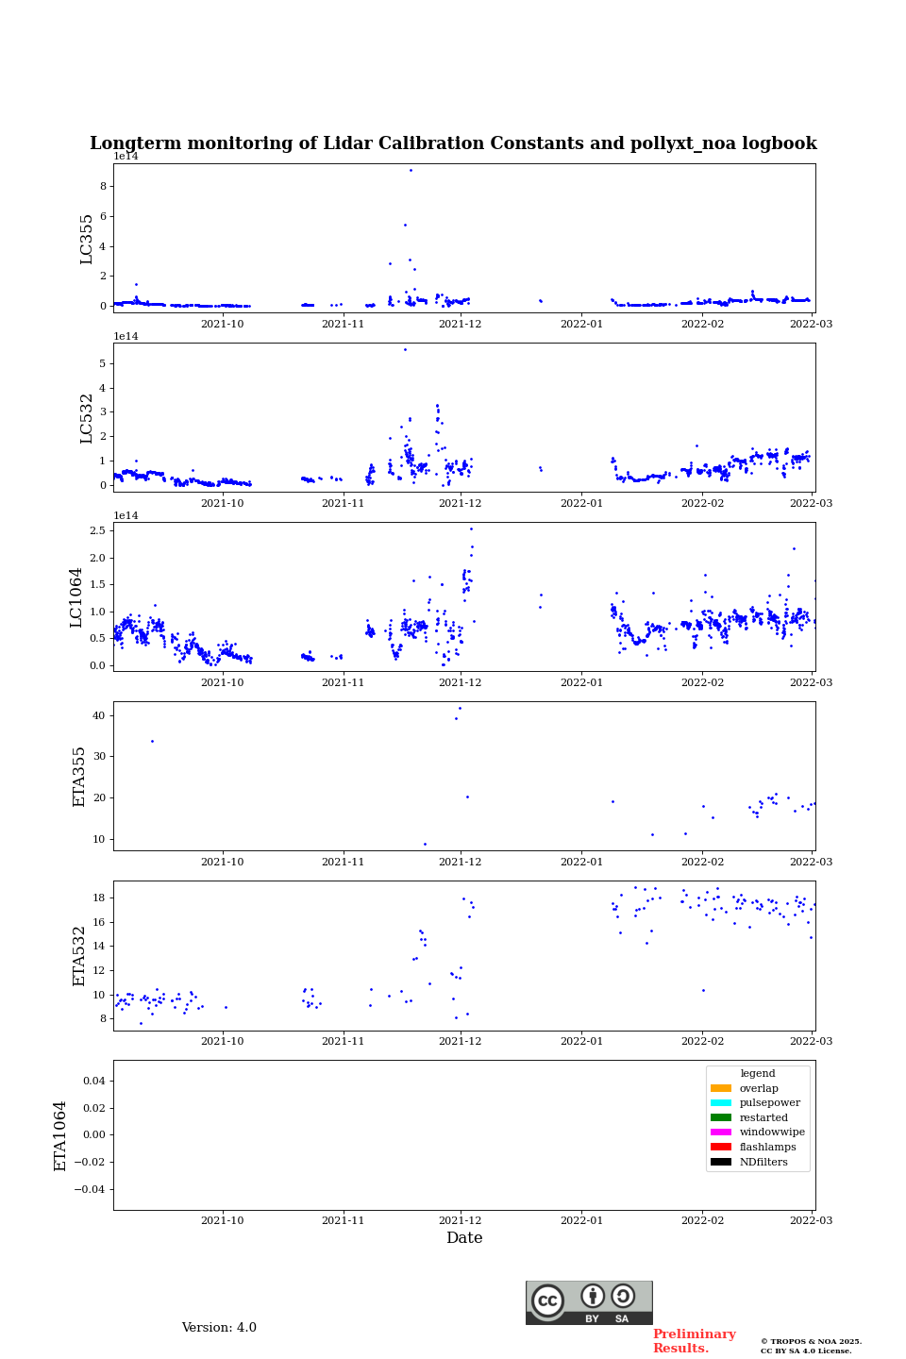This screenshot has width=906, height=1359.
Task: Click the BY attribution person icon
Action: tap(593, 1296)
